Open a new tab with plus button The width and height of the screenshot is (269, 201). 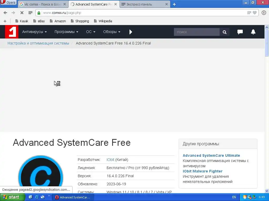[174, 4]
